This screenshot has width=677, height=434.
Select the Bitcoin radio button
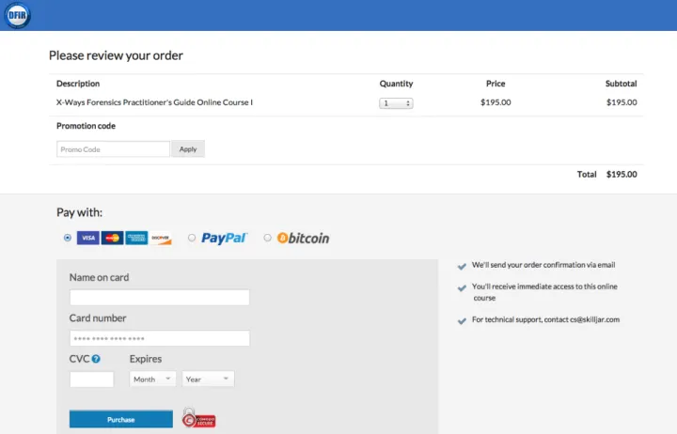[x=267, y=238]
